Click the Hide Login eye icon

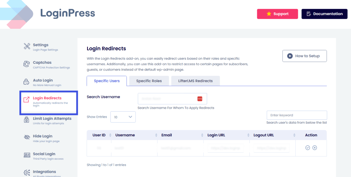coord(27,138)
